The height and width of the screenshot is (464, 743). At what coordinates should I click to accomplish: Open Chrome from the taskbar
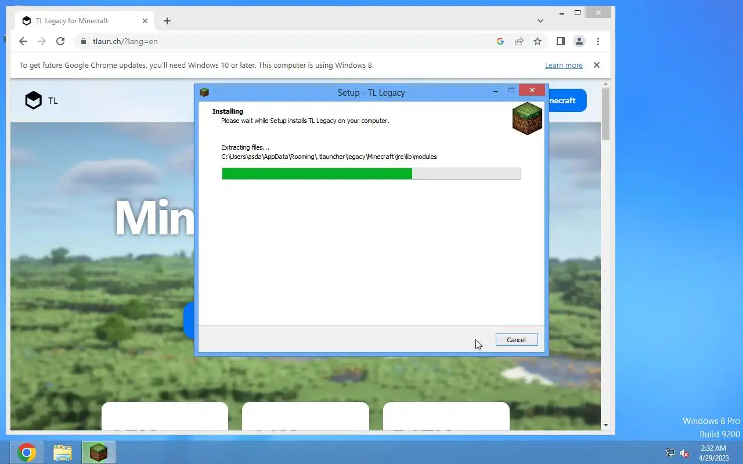[x=27, y=452]
